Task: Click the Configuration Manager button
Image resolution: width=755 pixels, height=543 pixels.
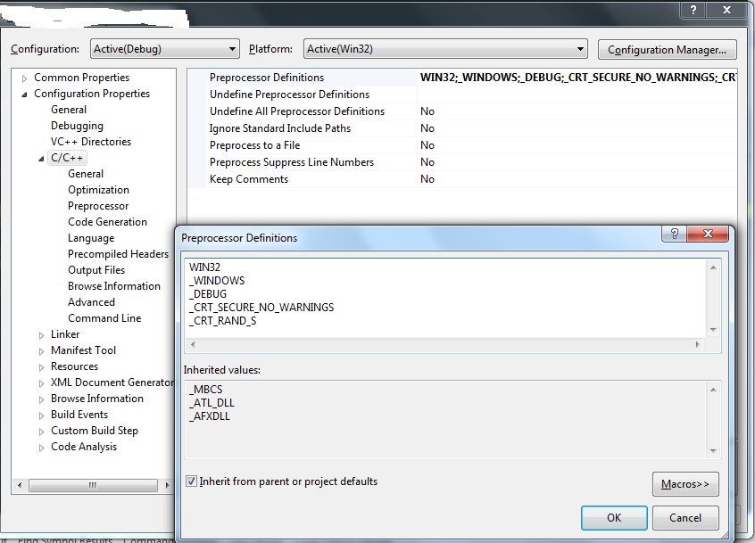Action: [667, 50]
